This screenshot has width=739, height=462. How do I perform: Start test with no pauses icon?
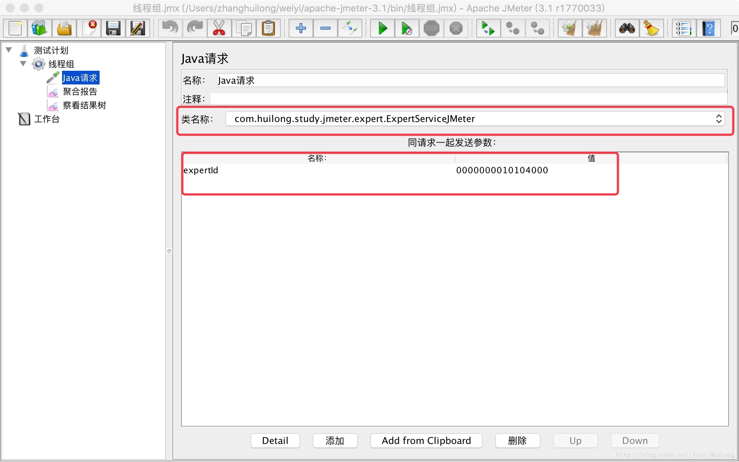click(x=407, y=28)
